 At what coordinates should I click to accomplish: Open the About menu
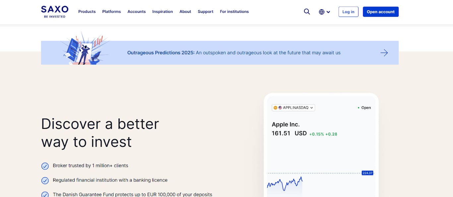[x=185, y=12]
